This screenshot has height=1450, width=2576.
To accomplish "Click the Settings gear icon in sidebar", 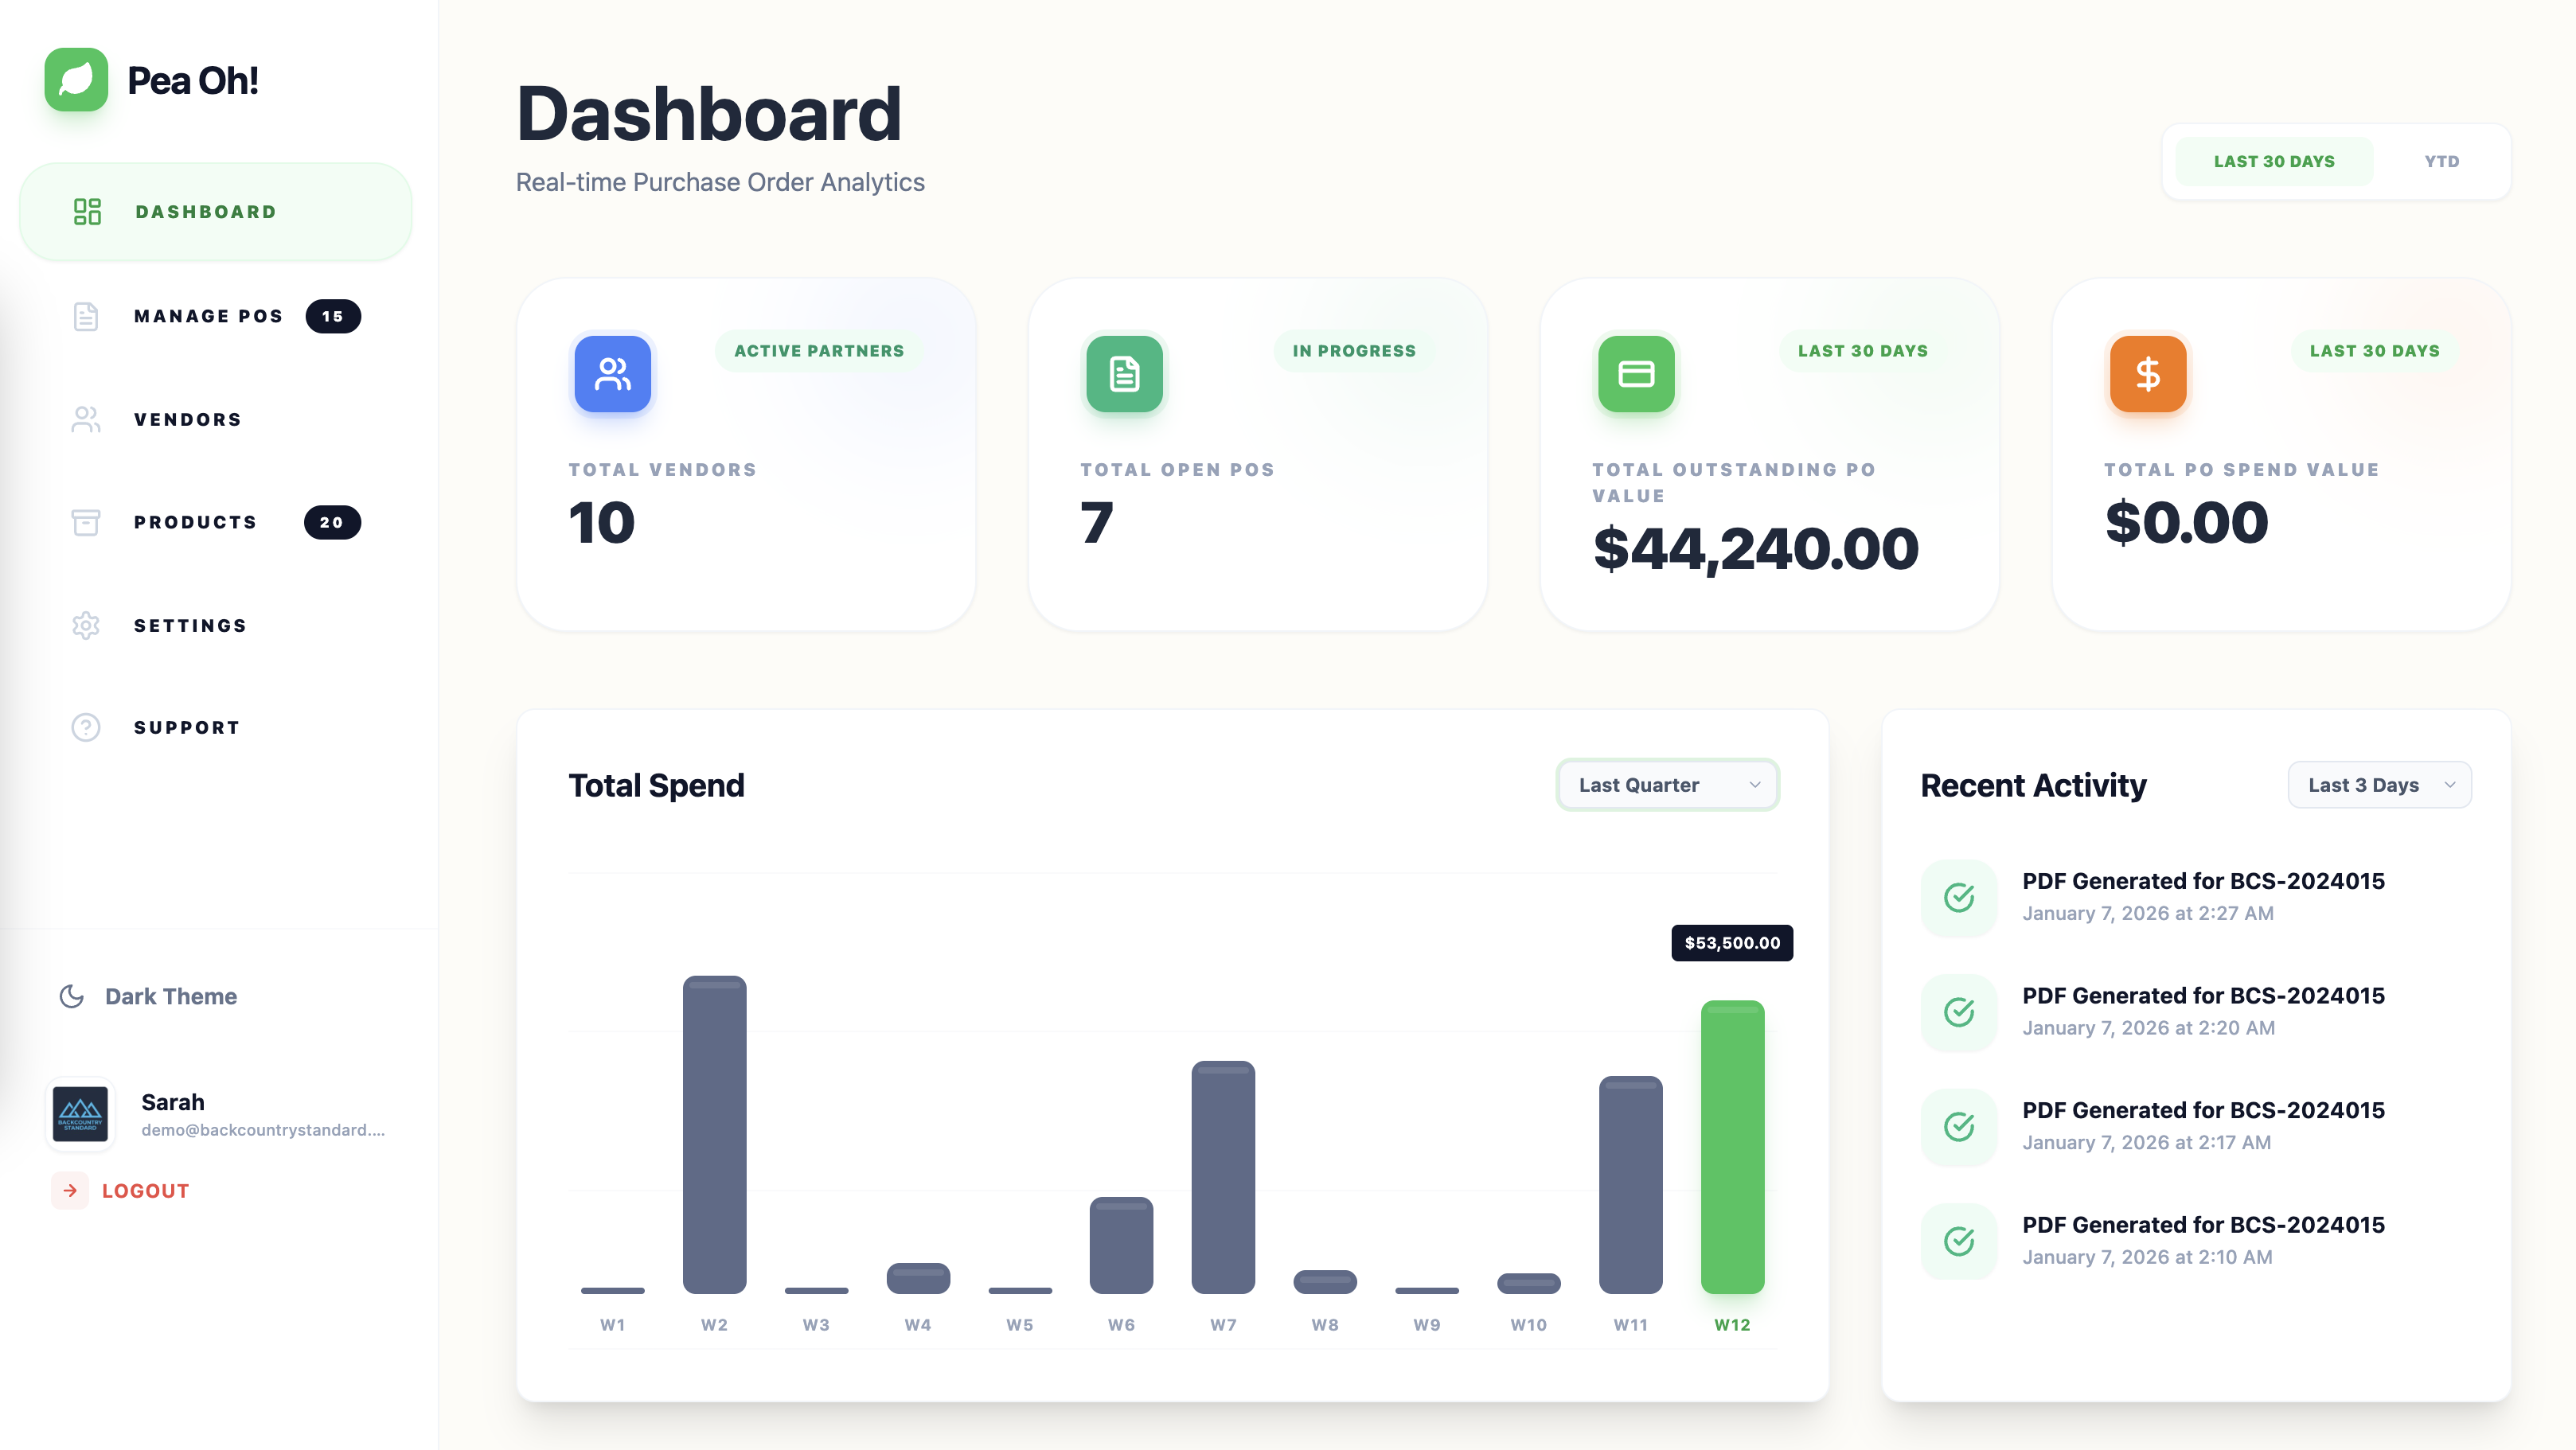I will (x=86, y=625).
